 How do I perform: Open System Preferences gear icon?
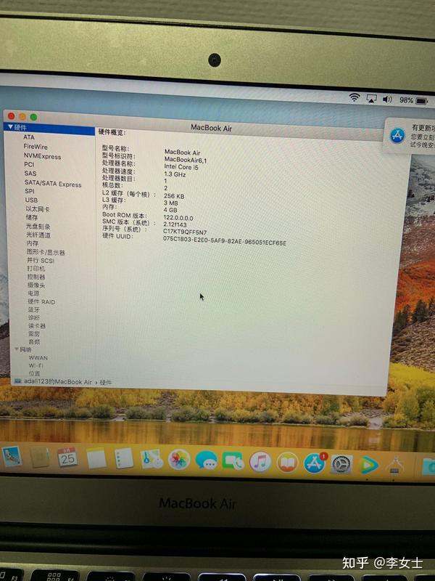pos(341,464)
